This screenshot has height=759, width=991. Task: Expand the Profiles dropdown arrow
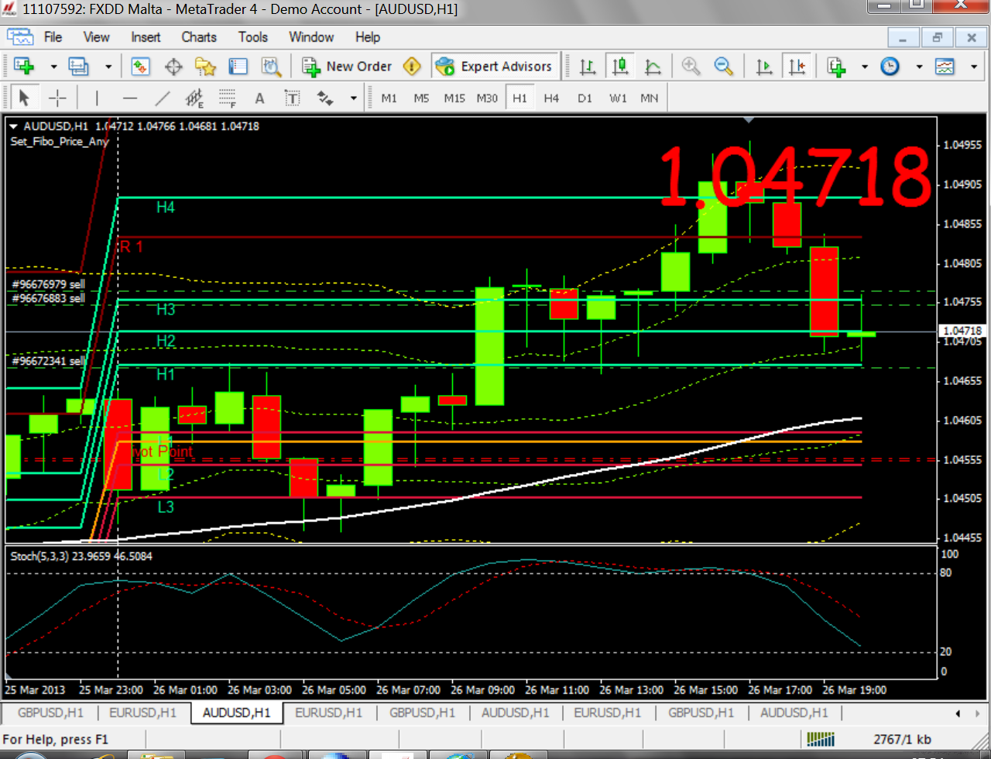(108, 67)
